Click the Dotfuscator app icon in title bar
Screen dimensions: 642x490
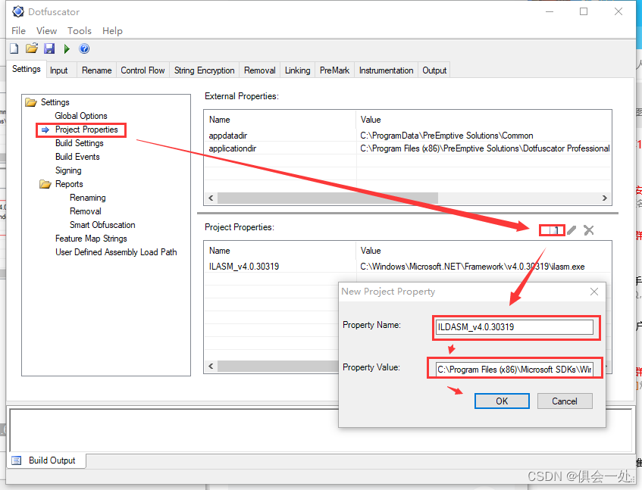[x=18, y=11]
